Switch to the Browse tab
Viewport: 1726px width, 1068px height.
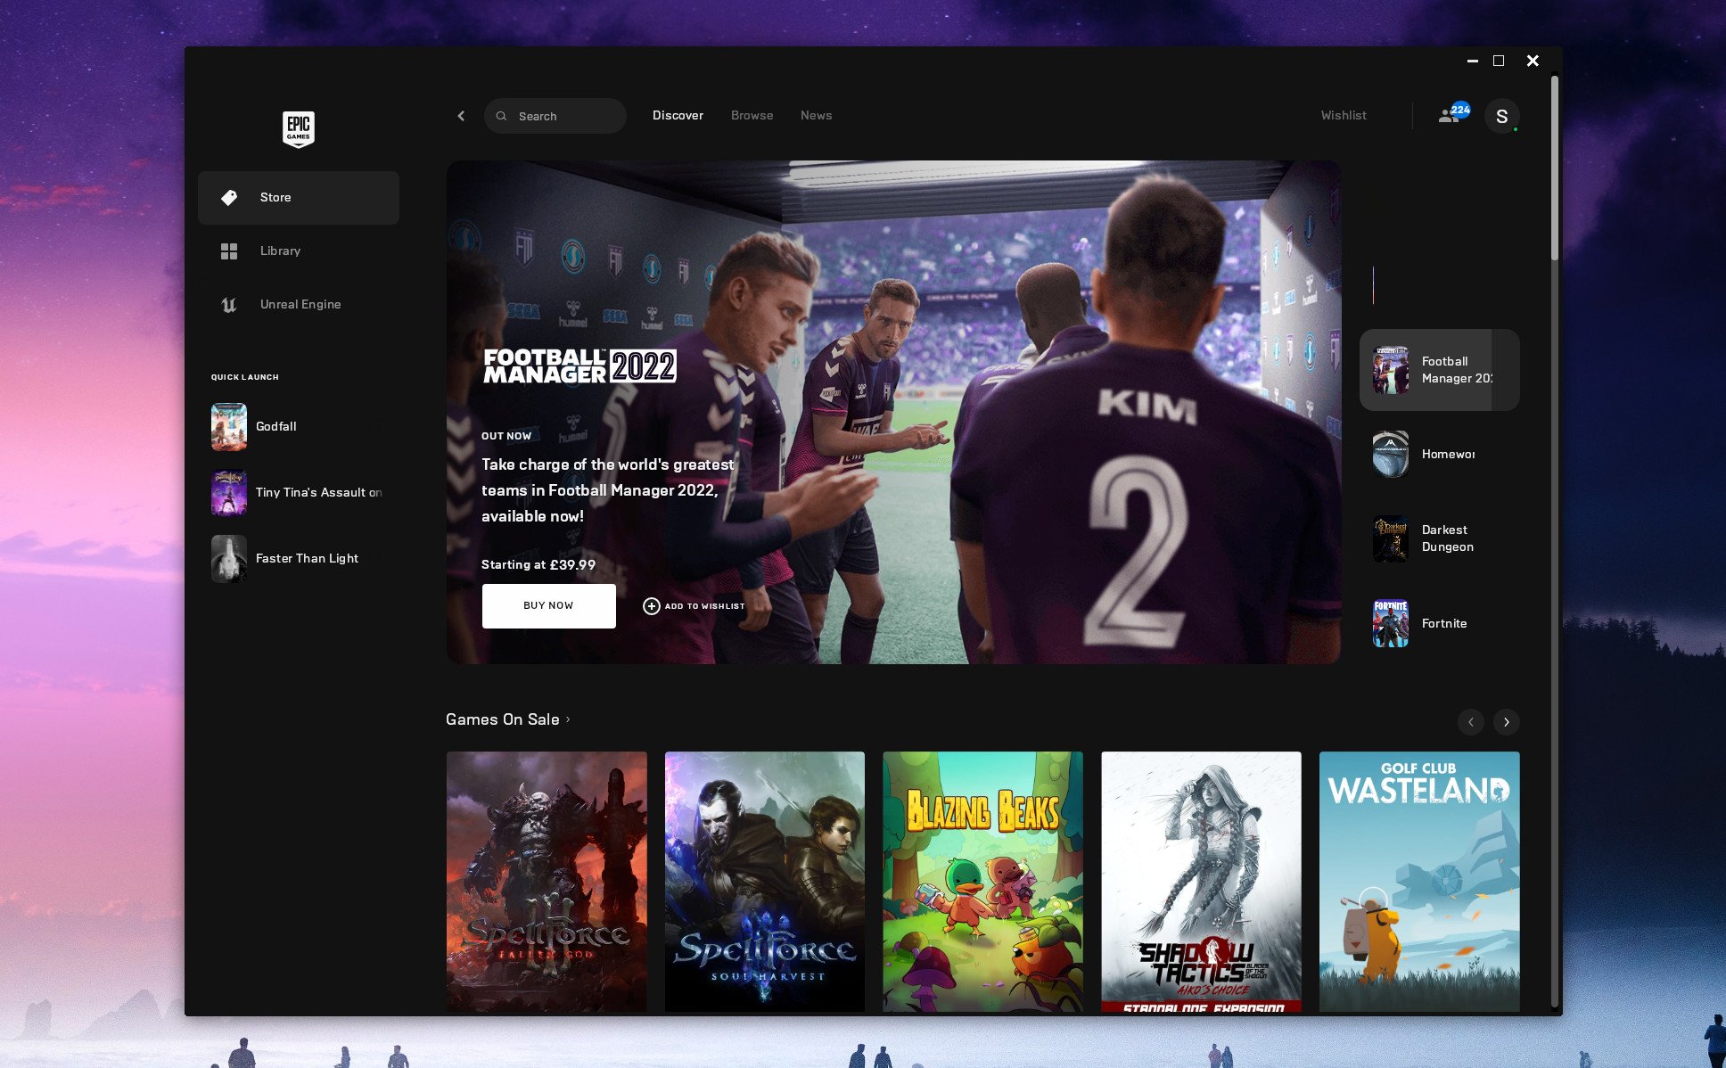[x=752, y=115]
